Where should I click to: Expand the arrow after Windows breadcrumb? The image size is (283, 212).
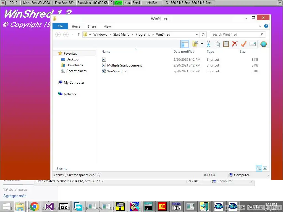pyautogui.click(x=110, y=35)
